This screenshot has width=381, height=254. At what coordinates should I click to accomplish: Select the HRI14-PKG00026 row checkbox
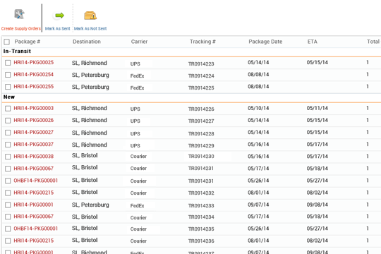pos(8,121)
